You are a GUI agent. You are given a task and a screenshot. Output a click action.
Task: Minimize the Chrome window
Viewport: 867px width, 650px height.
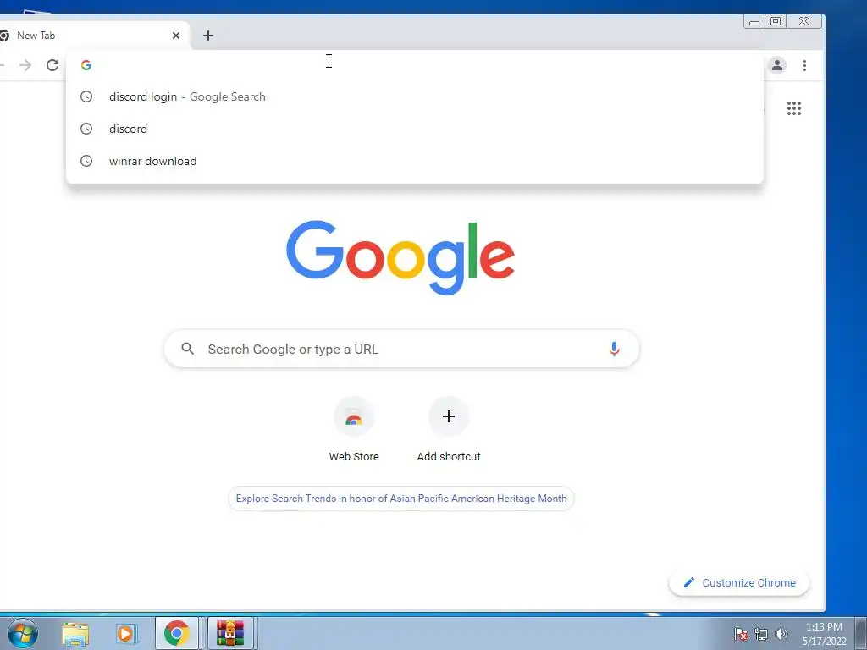coord(754,21)
